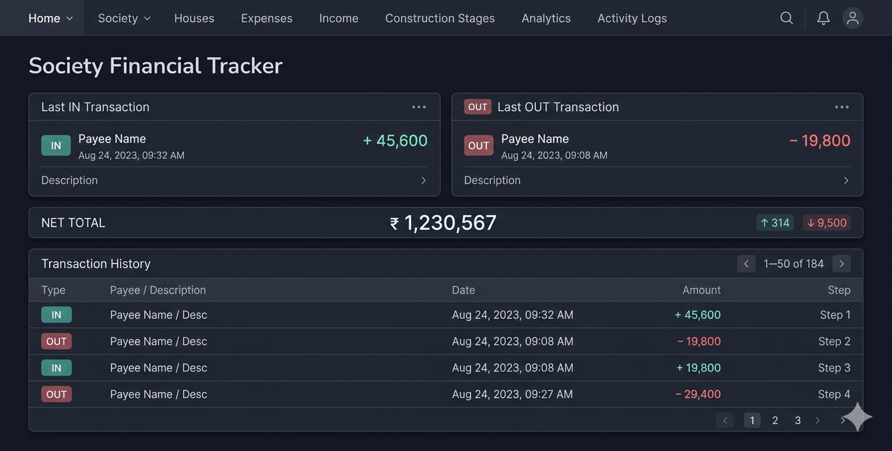Toggle the OUT badge on the Step 2 row
The width and height of the screenshot is (892, 451).
[56, 341]
